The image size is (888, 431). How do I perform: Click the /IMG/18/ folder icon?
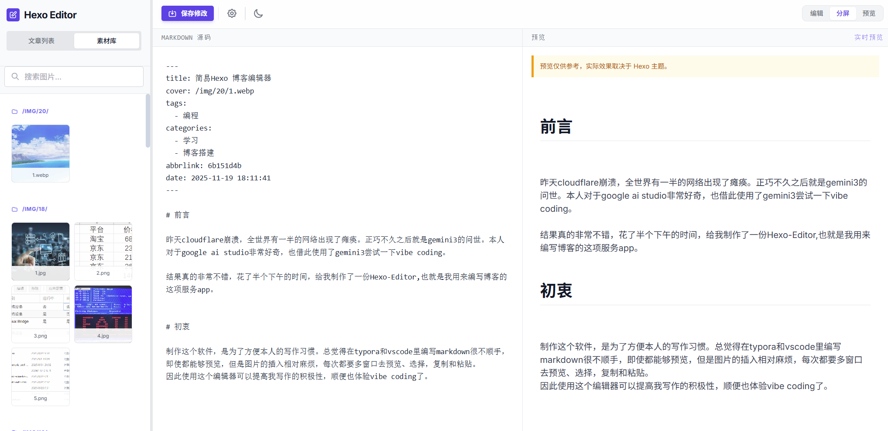click(x=14, y=209)
